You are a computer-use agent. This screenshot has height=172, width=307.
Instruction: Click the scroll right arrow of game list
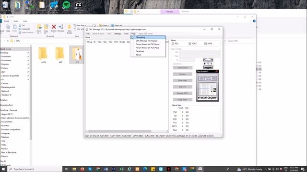167,131
